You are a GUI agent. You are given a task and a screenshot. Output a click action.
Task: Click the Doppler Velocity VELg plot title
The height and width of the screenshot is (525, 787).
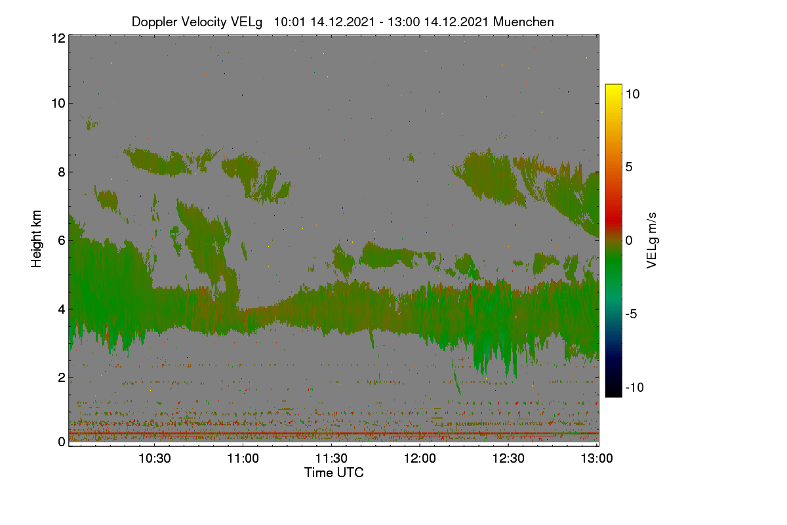point(342,22)
